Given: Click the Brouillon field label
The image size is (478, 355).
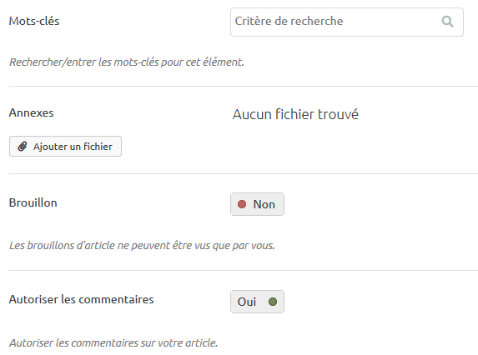Looking at the screenshot, I should 33,202.
